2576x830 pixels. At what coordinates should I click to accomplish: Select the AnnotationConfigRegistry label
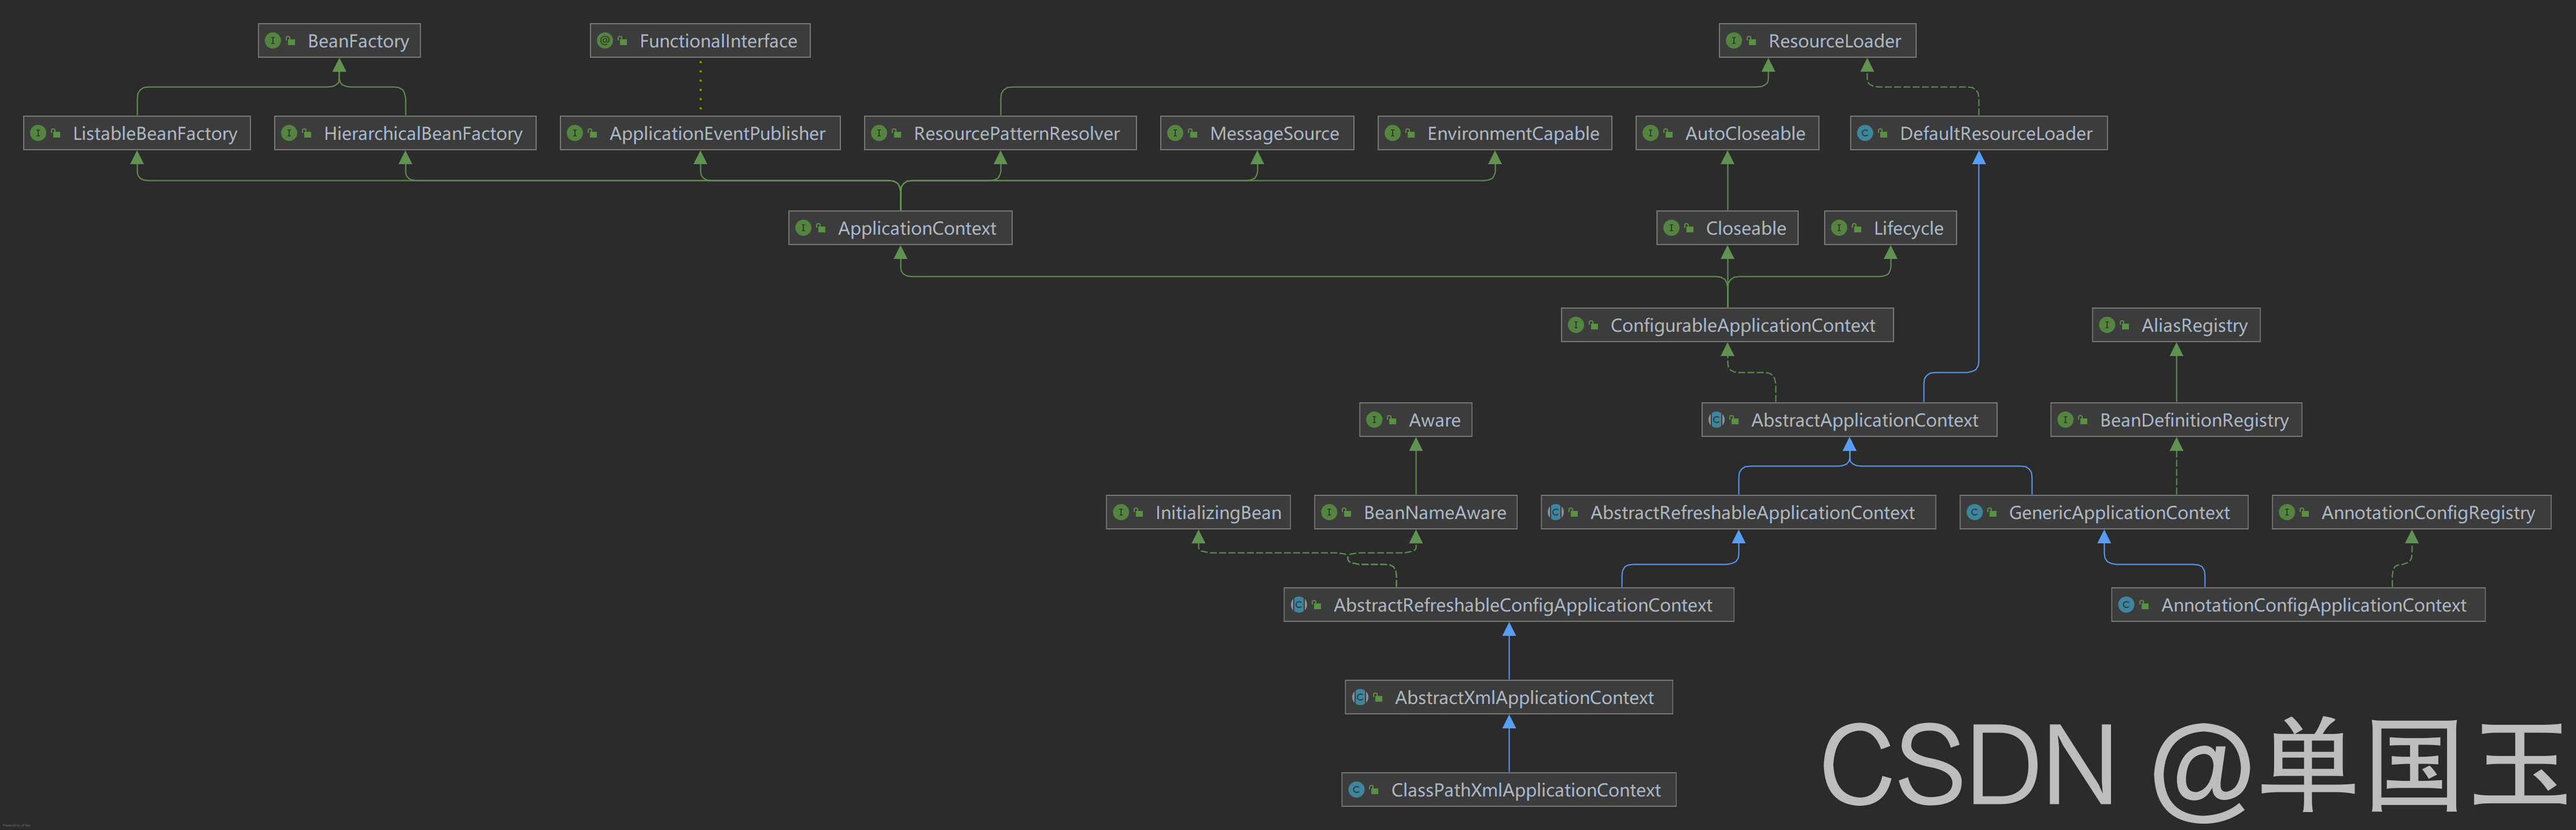(x=2428, y=513)
